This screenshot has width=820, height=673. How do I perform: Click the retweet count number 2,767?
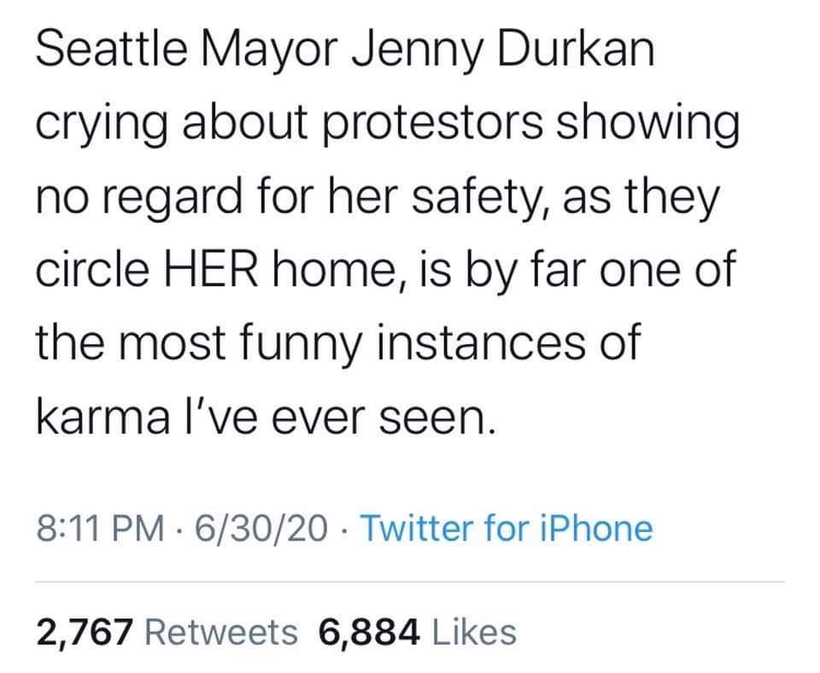coord(84,632)
